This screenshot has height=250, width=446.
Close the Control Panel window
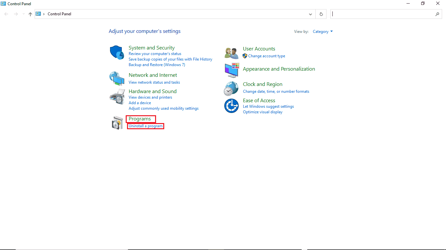tap(438, 4)
